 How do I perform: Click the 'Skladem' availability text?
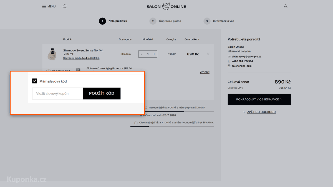125,54
